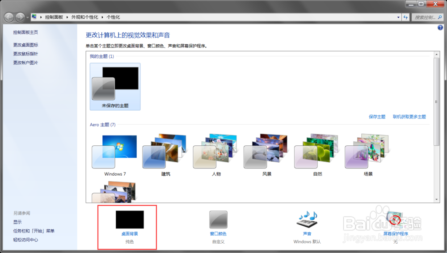Click the Aero 主题 (7) group header
Screen dimensions: 447x253
(x=103, y=125)
